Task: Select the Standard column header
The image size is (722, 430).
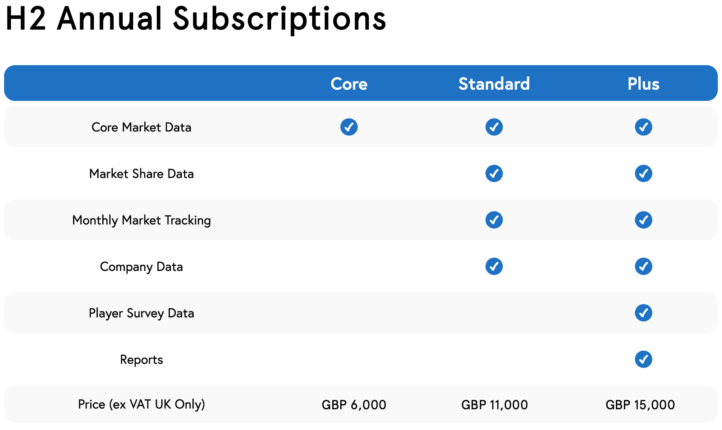Action: pyautogui.click(x=494, y=84)
